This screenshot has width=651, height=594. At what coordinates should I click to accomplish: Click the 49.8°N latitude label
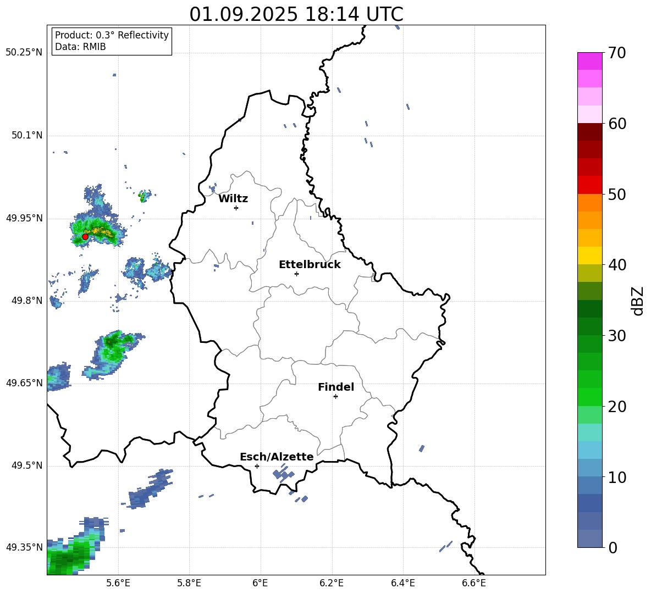(x=27, y=301)
